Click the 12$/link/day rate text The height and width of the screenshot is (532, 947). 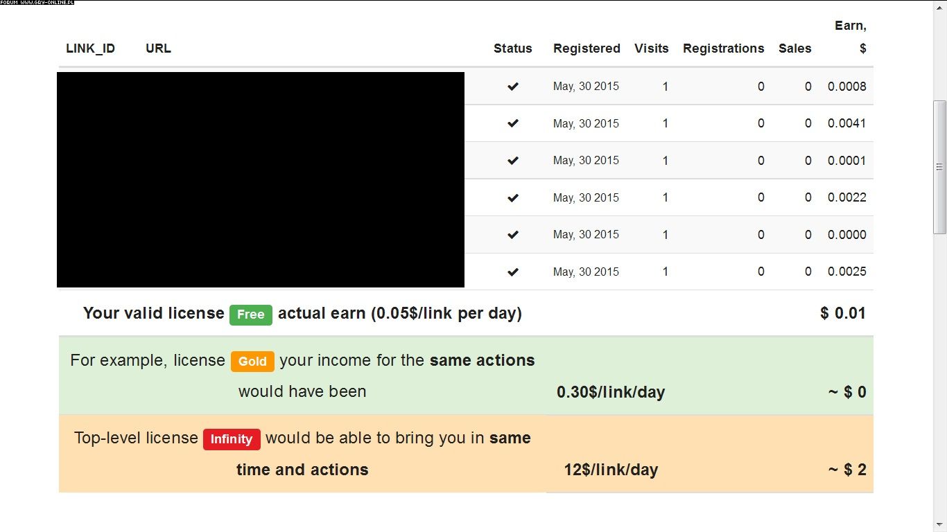pos(611,470)
